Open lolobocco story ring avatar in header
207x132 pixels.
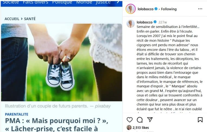pos(131,9)
